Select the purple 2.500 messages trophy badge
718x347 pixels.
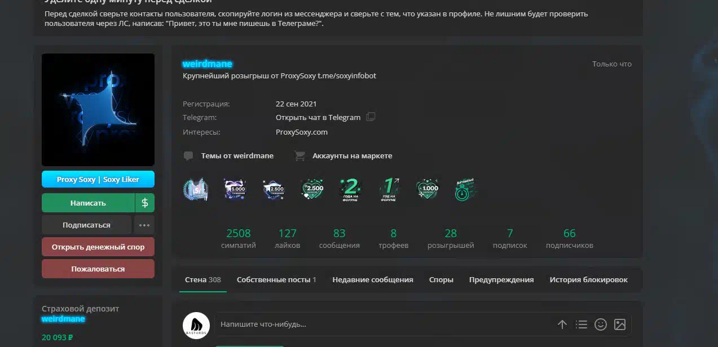[x=274, y=189]
